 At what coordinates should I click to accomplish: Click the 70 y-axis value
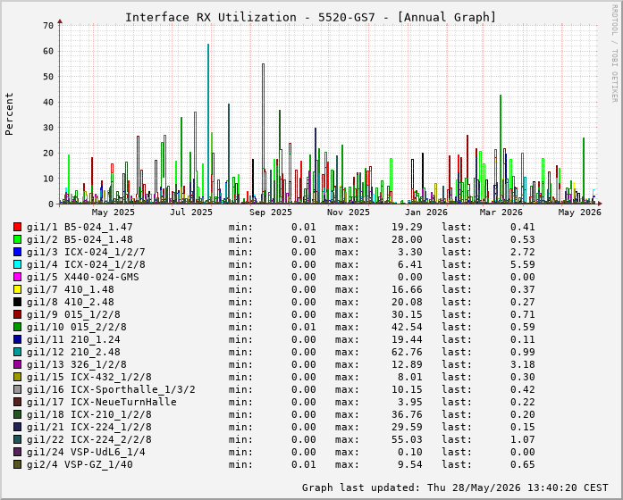(48, 26)
